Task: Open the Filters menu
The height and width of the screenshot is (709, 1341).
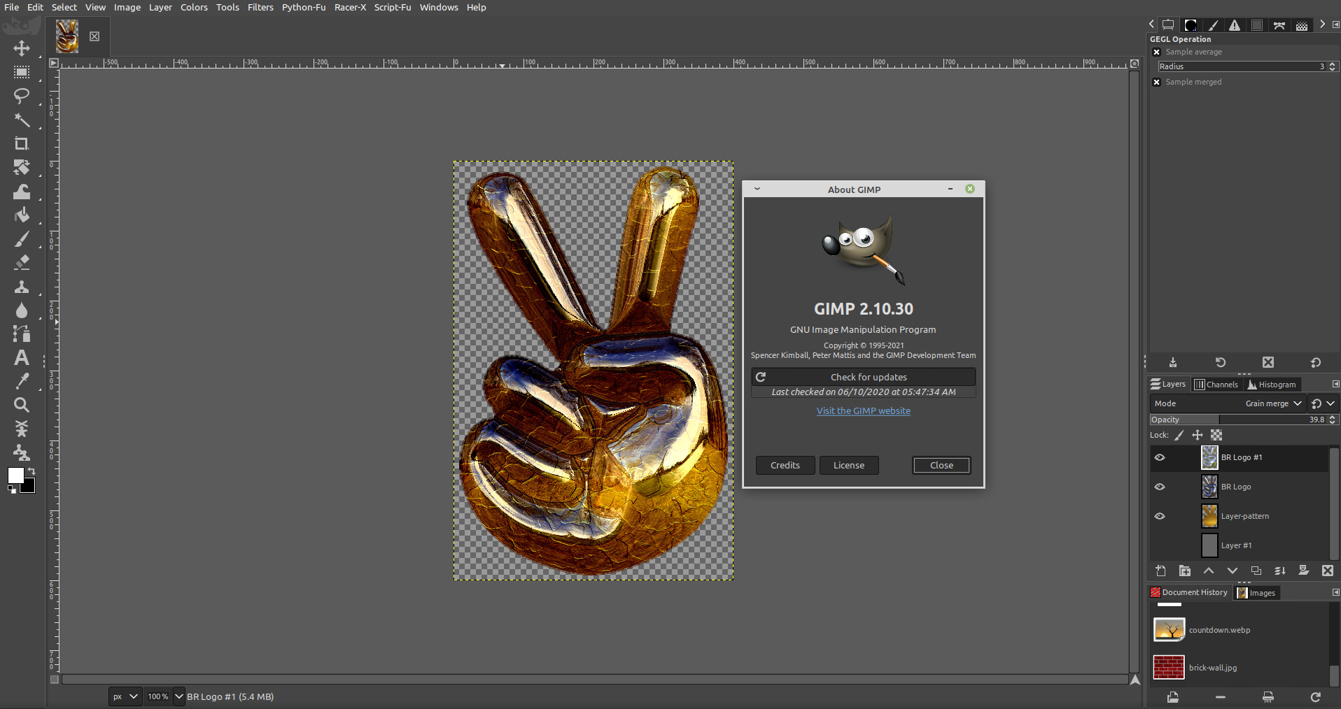Action: click(260, 7)
